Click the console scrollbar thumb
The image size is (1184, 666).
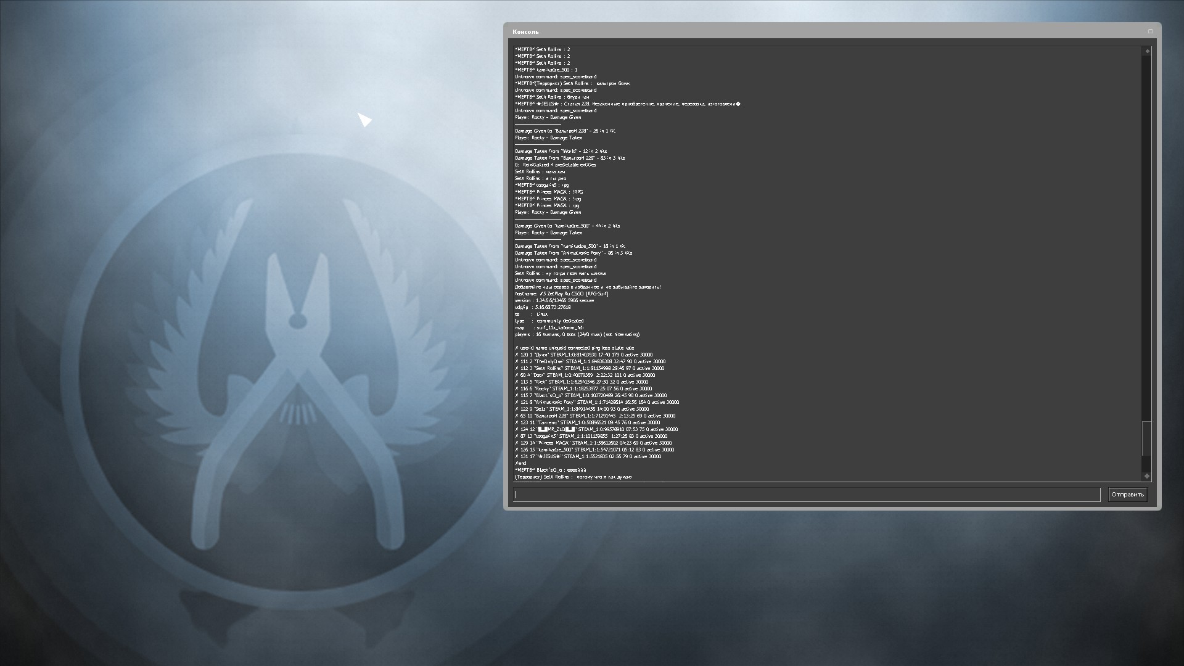[1146, 439]
